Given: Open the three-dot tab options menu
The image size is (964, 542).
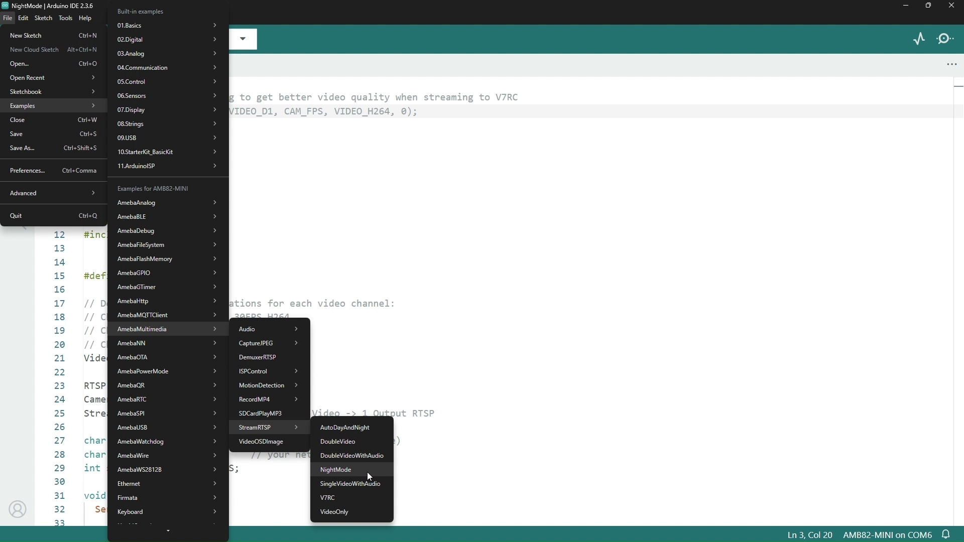Looking at the screenshot, I should tap(952, 65).
